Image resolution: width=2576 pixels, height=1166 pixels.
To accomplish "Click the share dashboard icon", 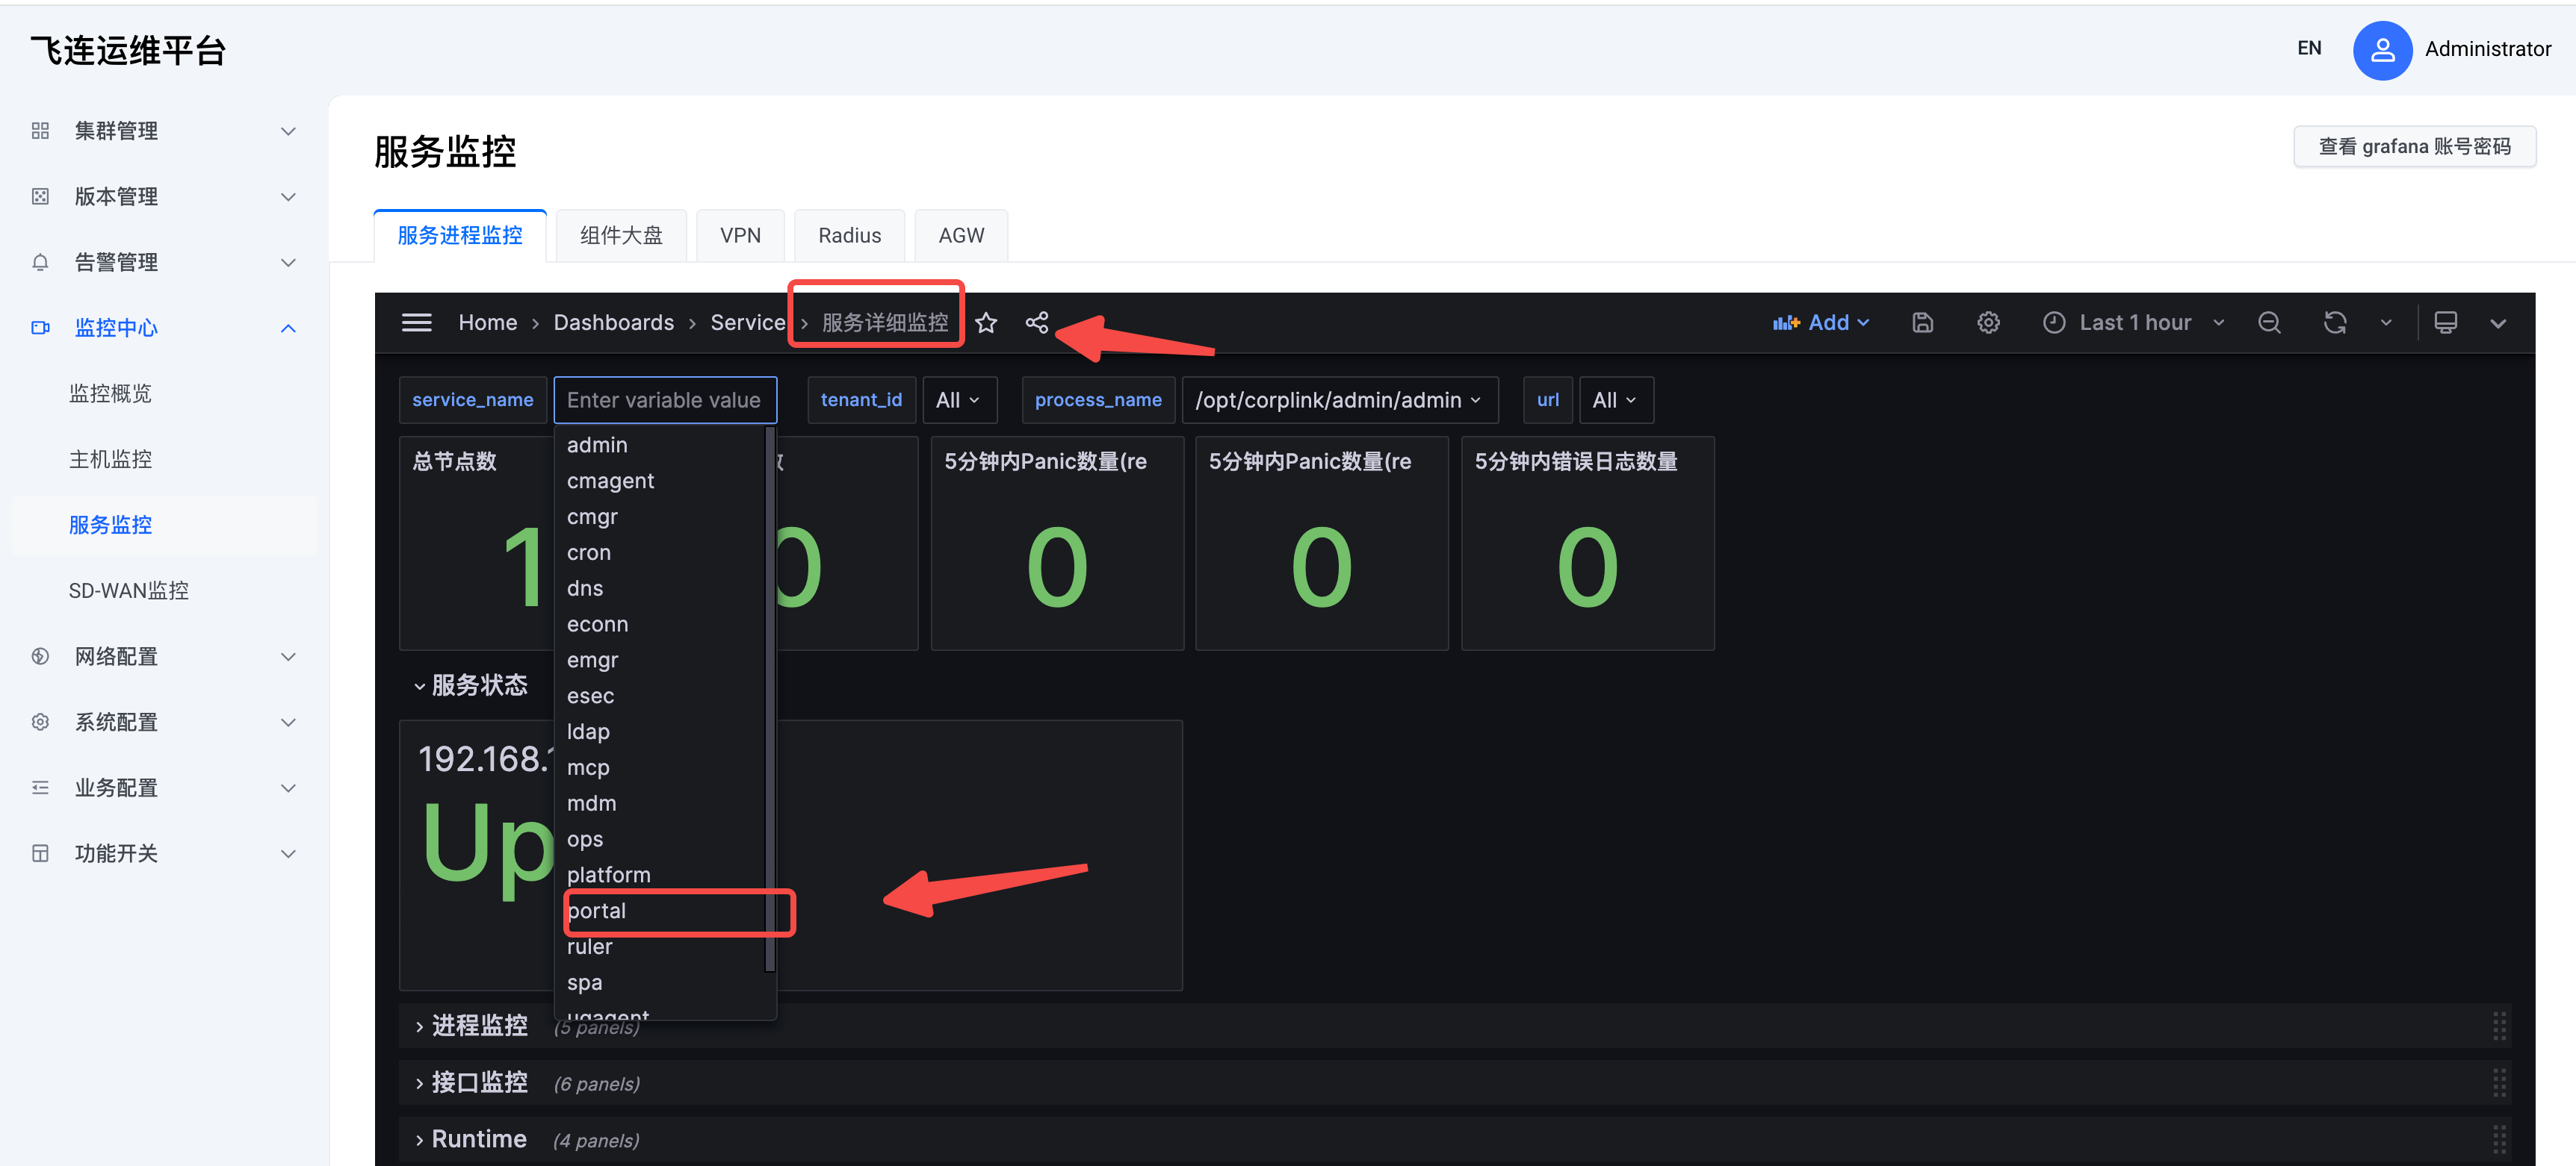I will (x=1037, y=322).
